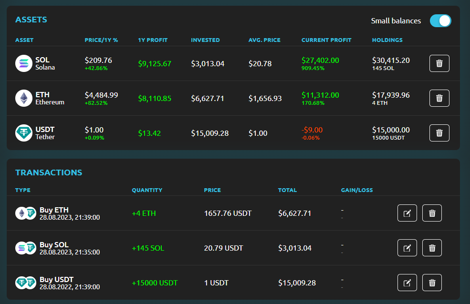This screenshot has width=470, height=304.
Task: Delete the ETH asset using its trash icon
Action: (x=439, y=98)
